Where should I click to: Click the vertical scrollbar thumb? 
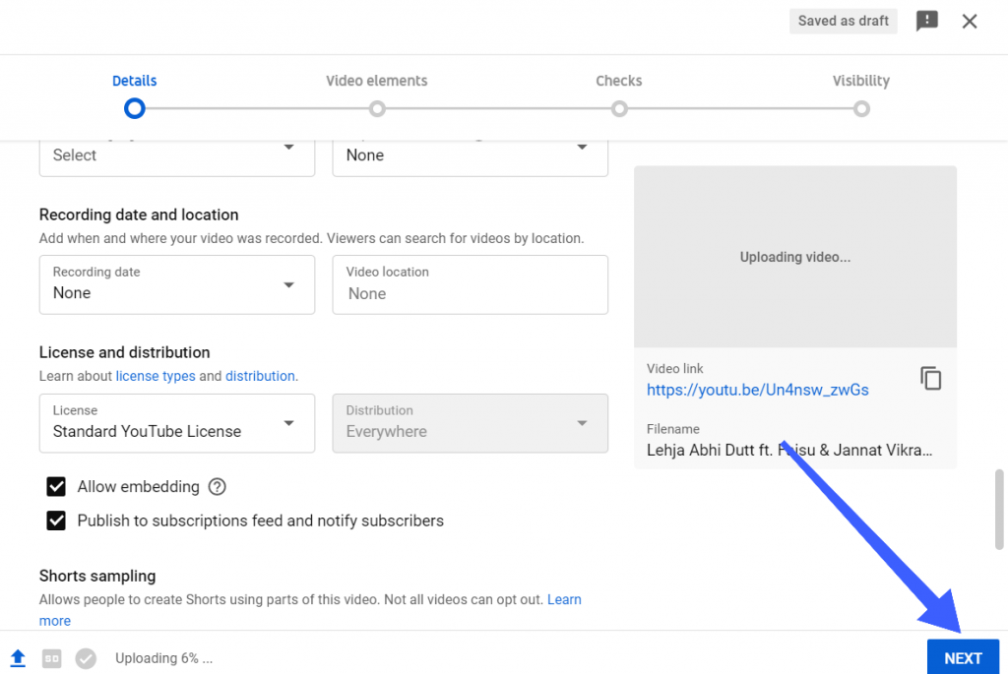click(x=999, y=509)
